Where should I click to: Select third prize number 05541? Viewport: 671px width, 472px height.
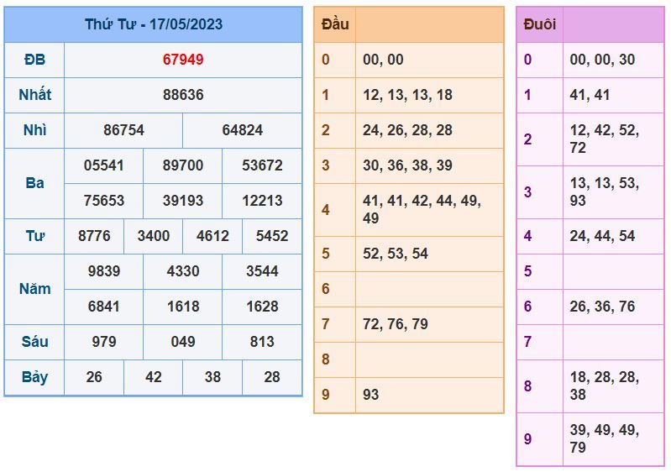point(103,165)
